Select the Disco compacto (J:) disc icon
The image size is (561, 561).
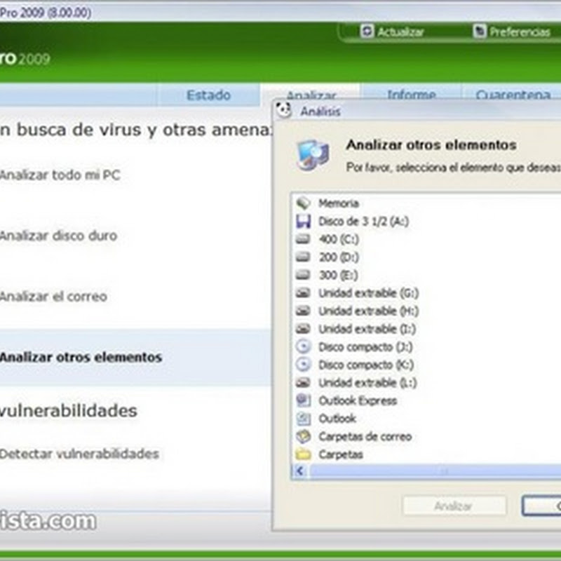pos(303,346)
